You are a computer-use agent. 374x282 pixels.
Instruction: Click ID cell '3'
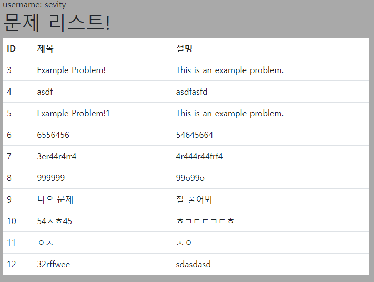tap(9, 70)
